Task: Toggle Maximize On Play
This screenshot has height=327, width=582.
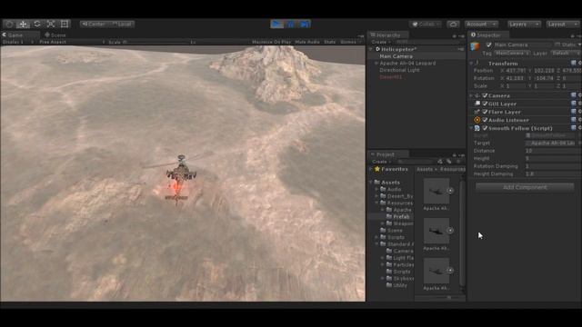Action: pos(271,42)
